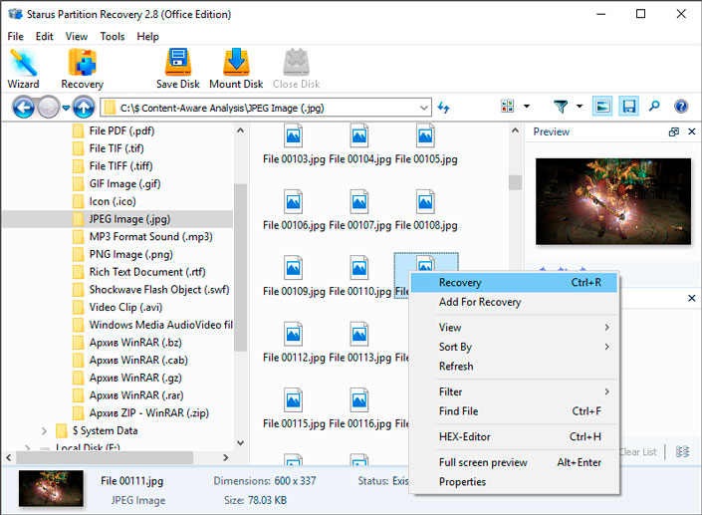Expand the Sort By submenu

tap(514, 347)
